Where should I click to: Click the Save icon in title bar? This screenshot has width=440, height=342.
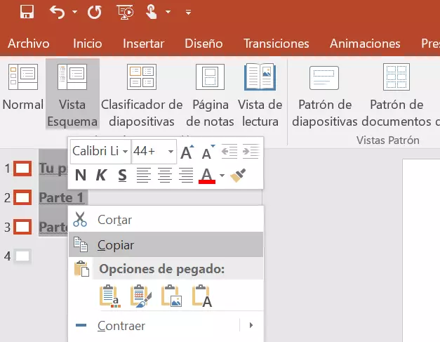point(27,12)
